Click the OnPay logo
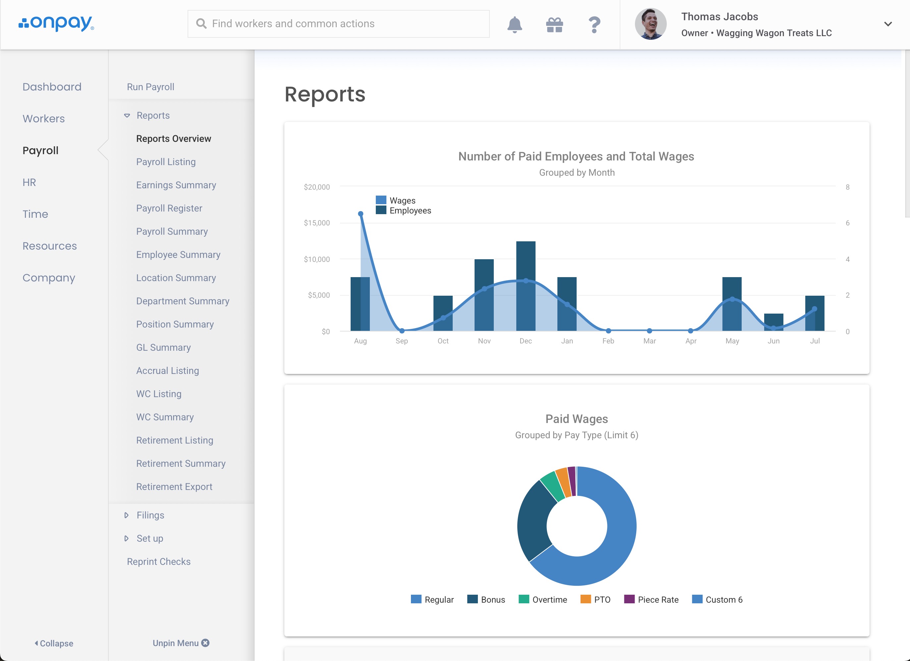Image resolution: width=910 pixels, height=661 pixels. click(56, 23)
